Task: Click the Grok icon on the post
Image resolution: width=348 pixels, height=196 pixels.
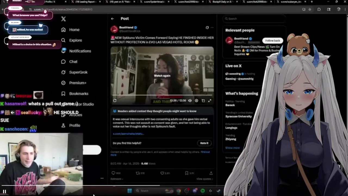Action: click(x=207, y=27)
